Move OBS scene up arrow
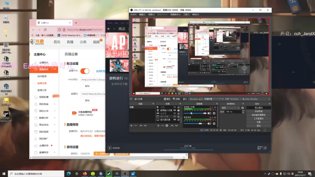This screenshot has width=315, height=177. click(x=141, y=125)
